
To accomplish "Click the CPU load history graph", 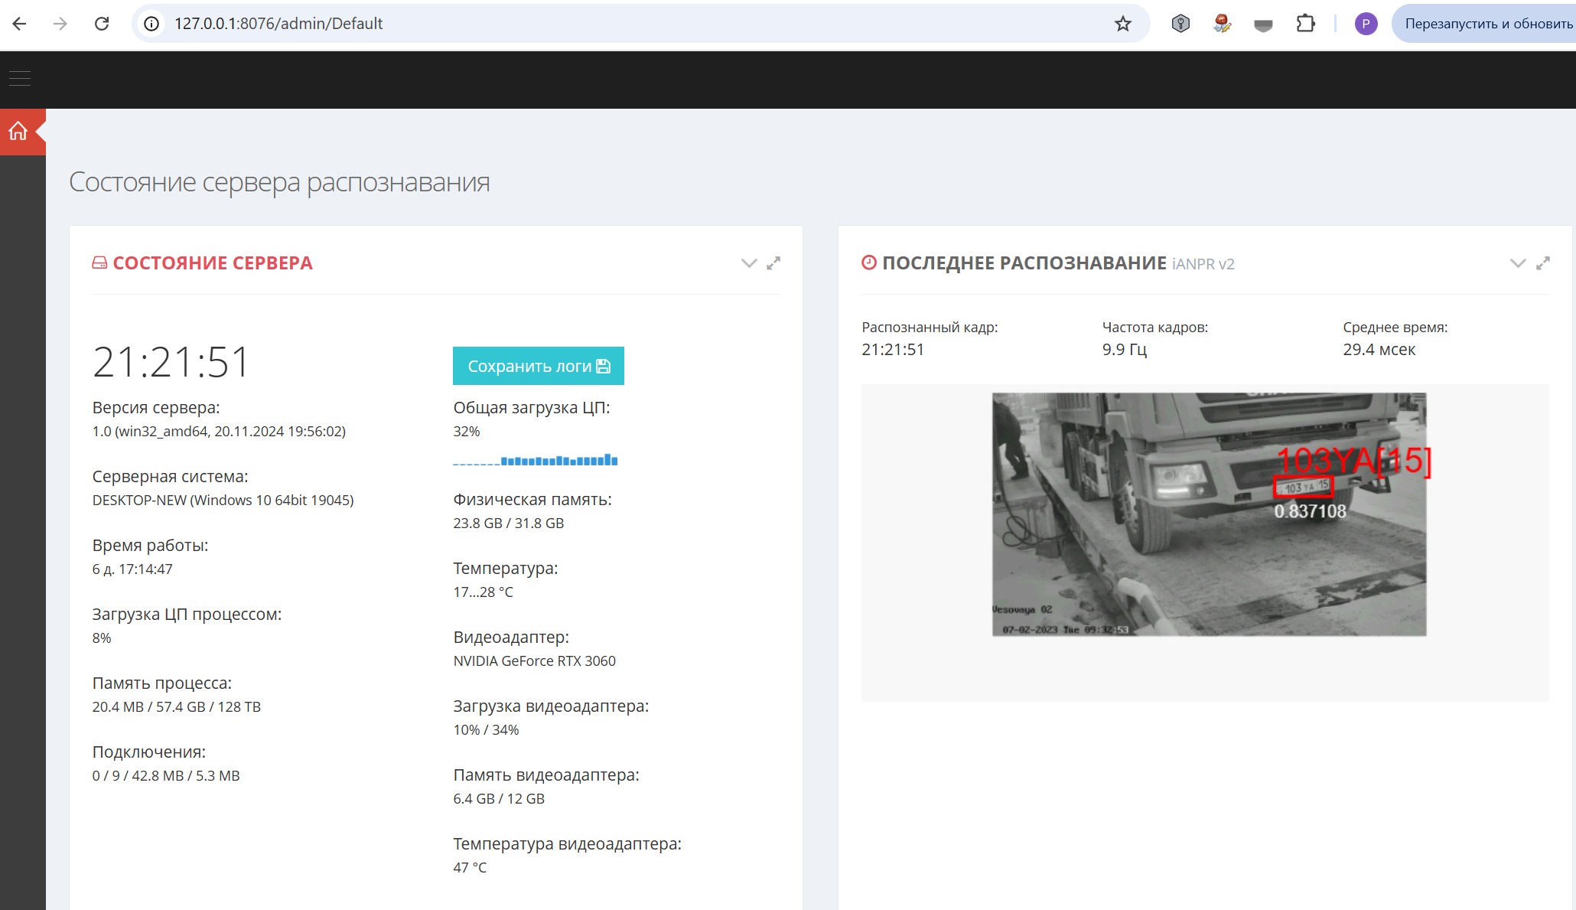I will point(536,460).
